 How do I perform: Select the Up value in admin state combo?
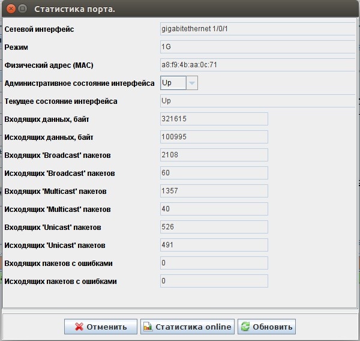click(x=173, y=83)
